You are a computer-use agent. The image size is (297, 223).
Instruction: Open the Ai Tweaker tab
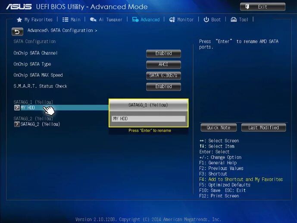(106, 20)
